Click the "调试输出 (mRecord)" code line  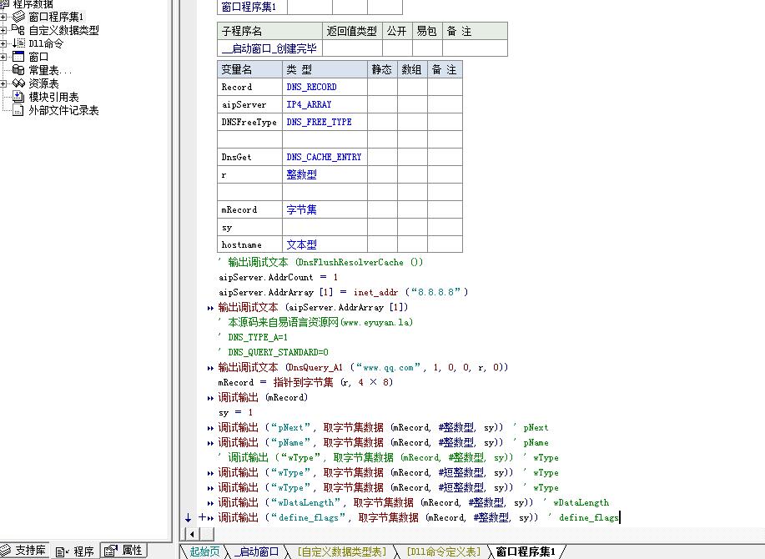click(263, 397)
